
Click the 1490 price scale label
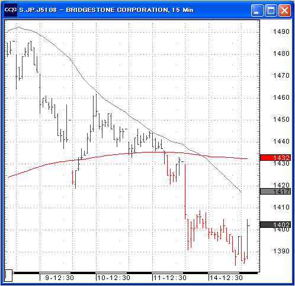[x=281, y=31]
